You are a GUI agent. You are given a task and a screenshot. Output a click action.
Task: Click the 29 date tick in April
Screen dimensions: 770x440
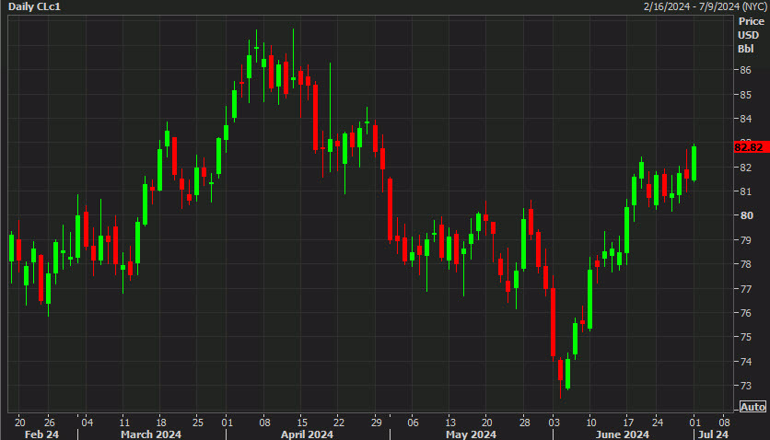click(x=376, y=423)
